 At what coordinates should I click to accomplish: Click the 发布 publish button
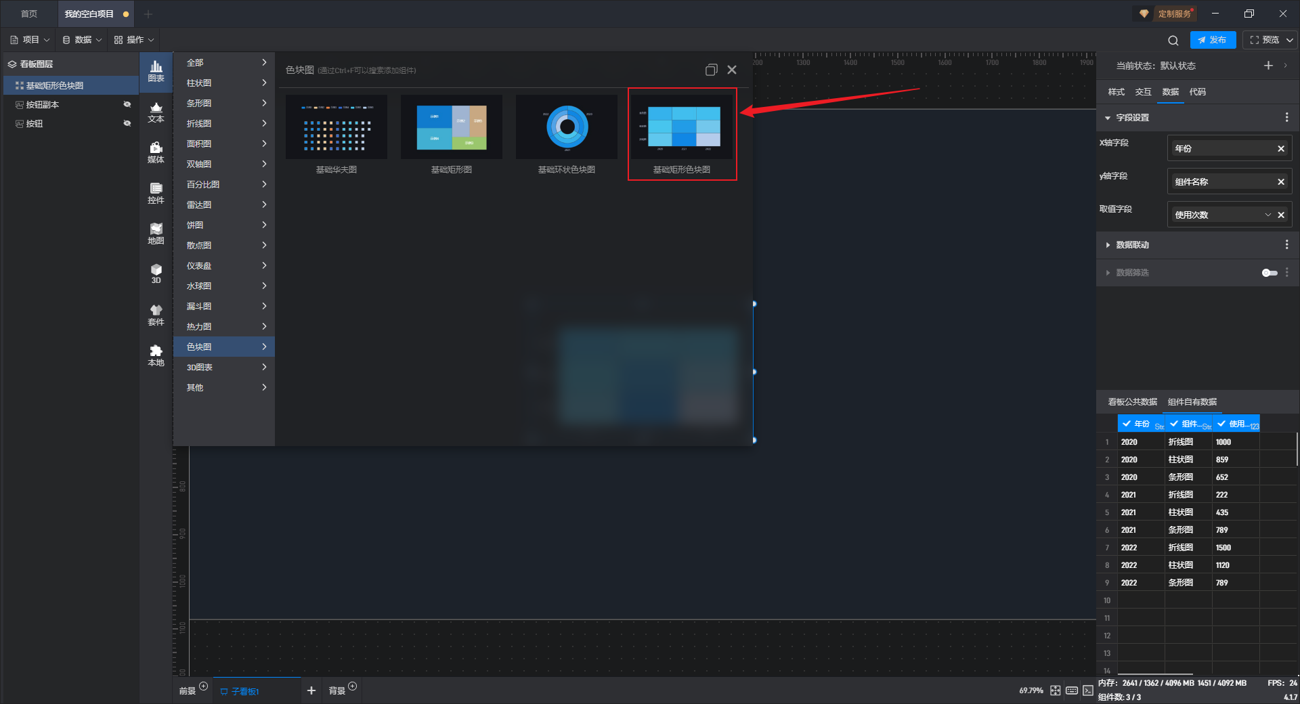tap(1213, 40)
